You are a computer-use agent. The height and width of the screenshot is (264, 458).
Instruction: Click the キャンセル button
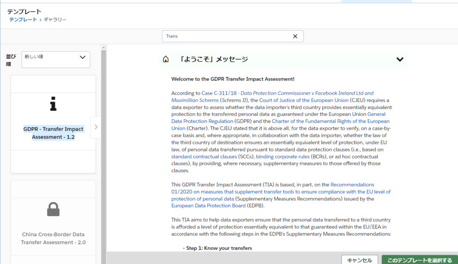(360, 260)
